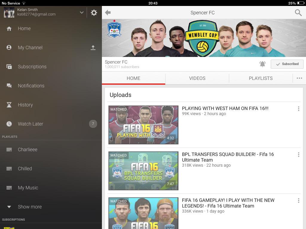The width and height of the screenshot is (306, 229).
Task: Switch to the HOME tab
Action: pyautogui.click(x=134, y=78)
